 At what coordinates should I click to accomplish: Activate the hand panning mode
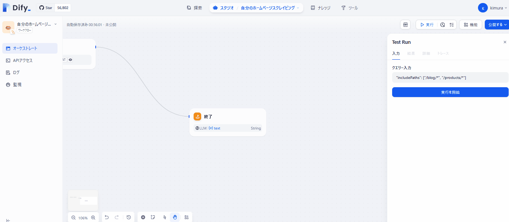pos(175,217)
